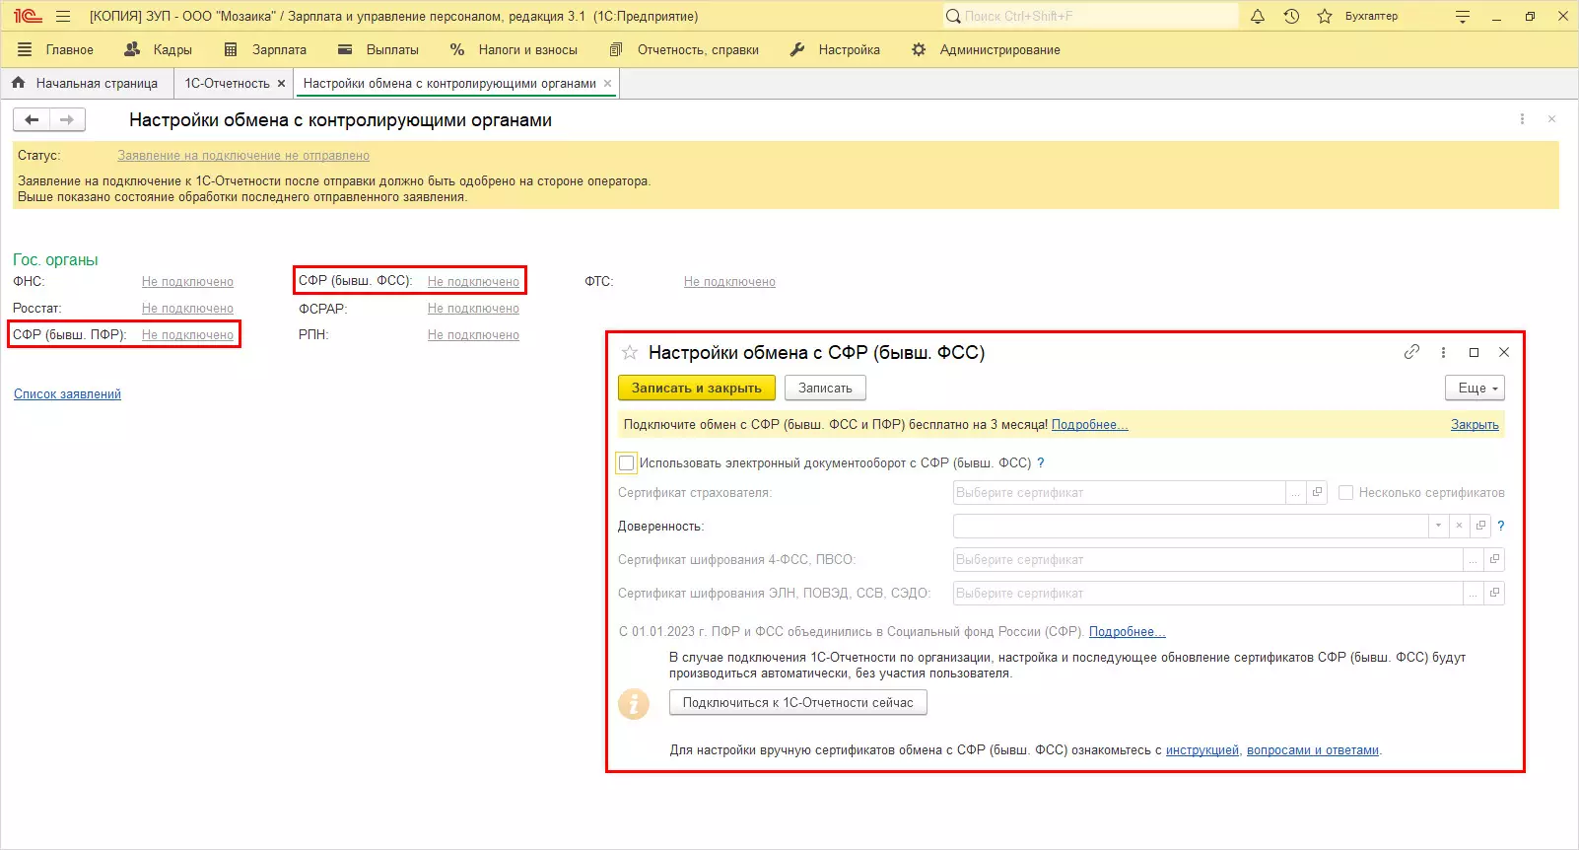The height and width of the screenshot is (850, 1579).
Task: Open ФСРАР Не подключено link
Action: pyautogui.click(x=473, y=309)
